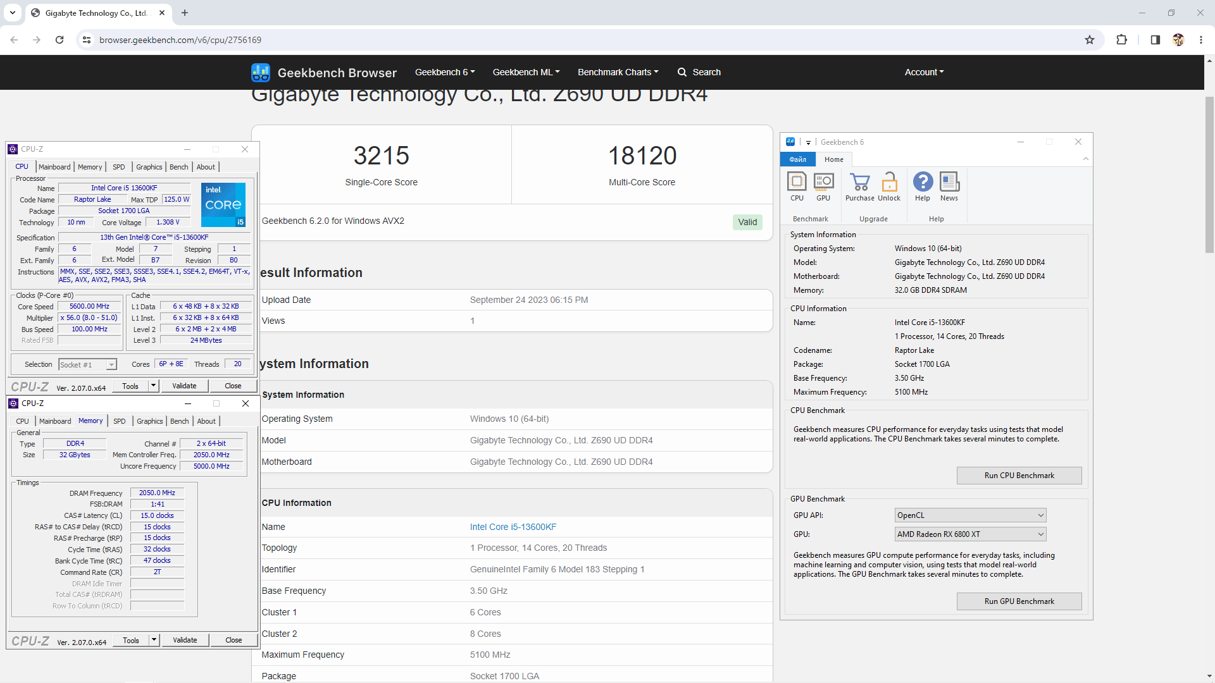Screen dimensions: 1215x683
Task: Toggle the browser side panel icon
Action: click(1155, 40)
